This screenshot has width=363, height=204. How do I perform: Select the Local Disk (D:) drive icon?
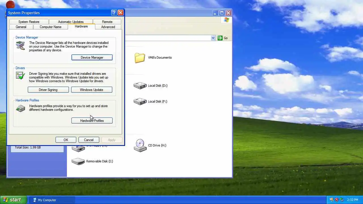pos(140,86)
